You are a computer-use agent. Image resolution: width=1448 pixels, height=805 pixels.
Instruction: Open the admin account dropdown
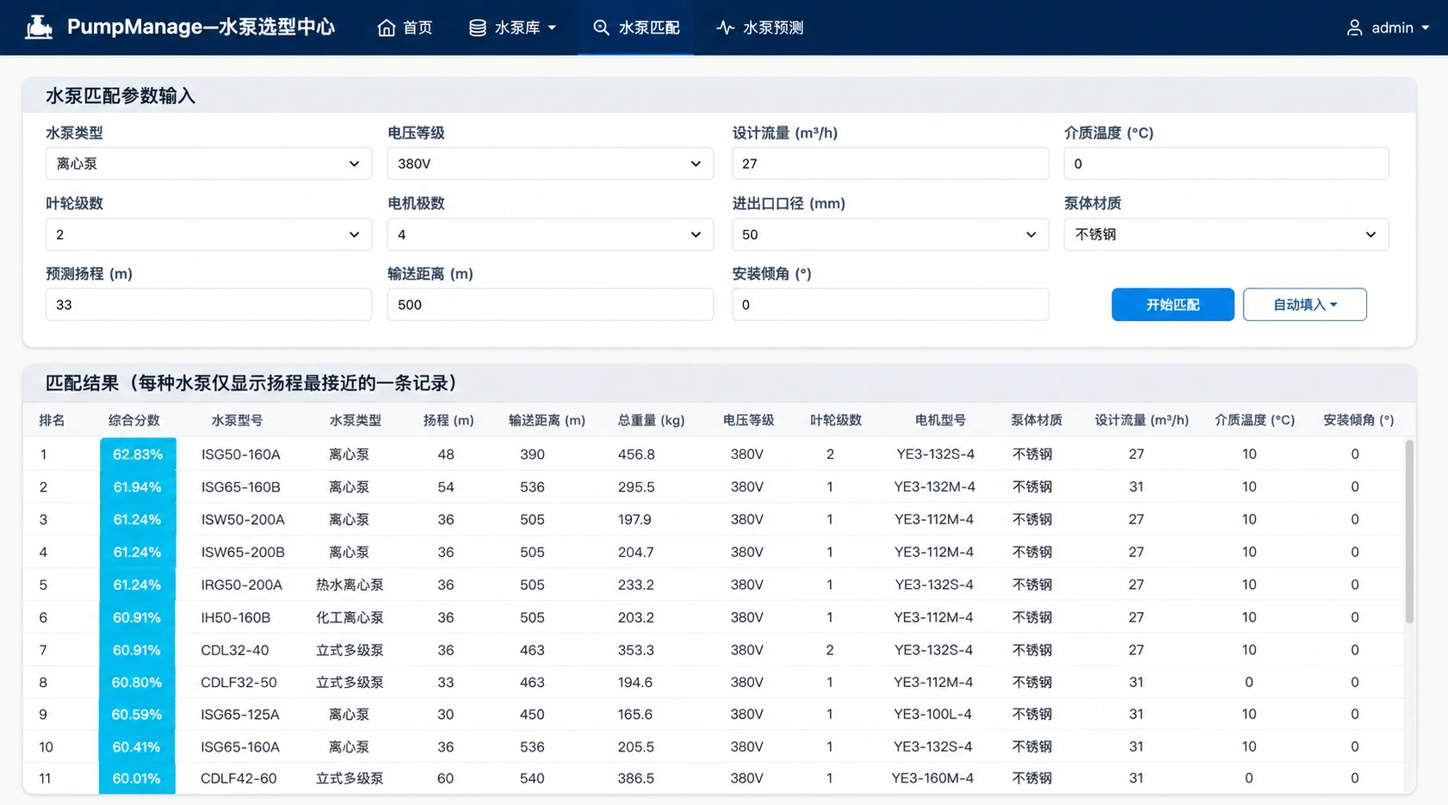tap(1387, 28)
